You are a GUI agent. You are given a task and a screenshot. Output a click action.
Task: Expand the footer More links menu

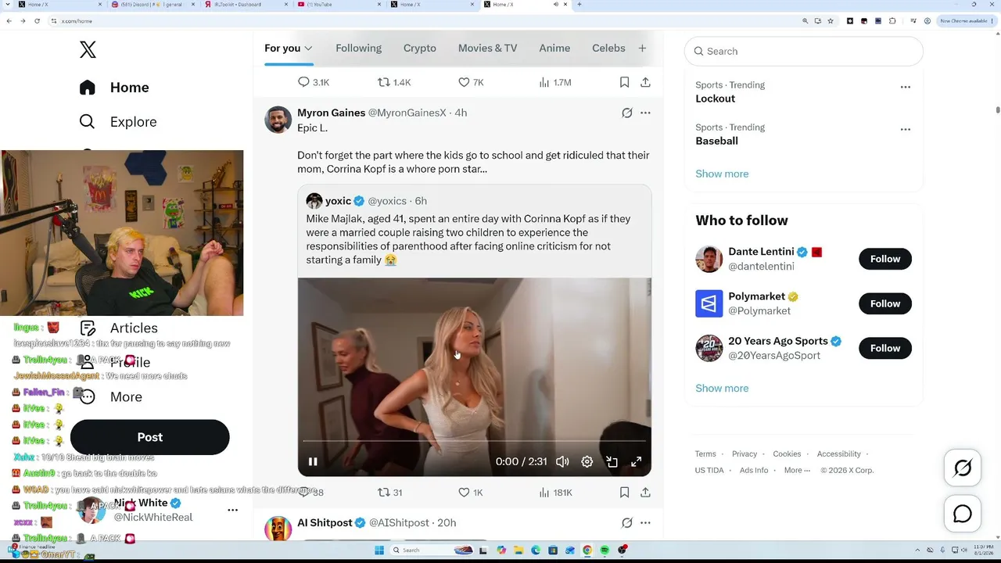pos(797,470)
